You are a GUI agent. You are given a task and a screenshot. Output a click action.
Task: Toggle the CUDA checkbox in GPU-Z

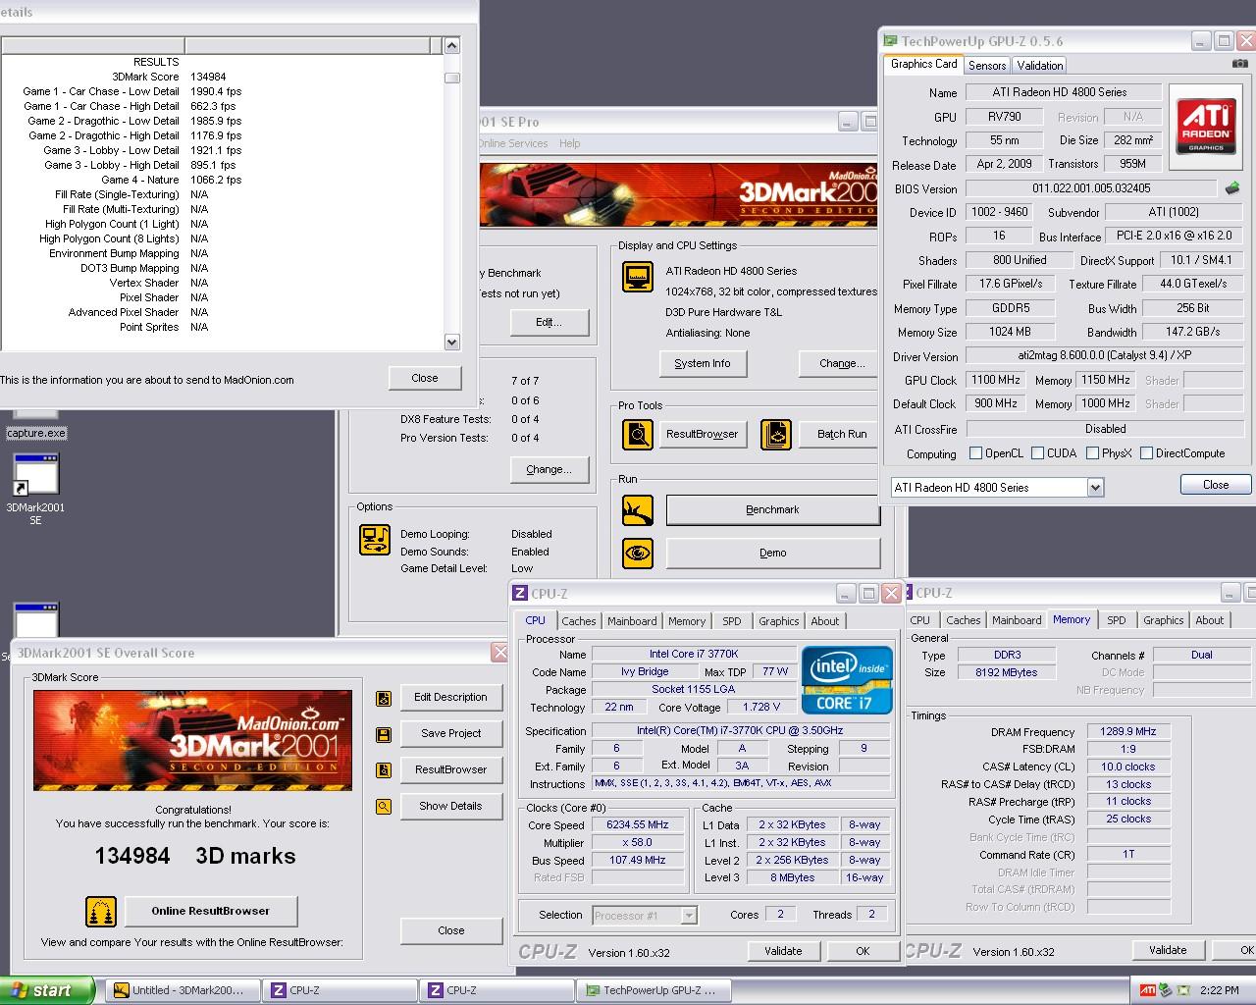click(1037, 453)
